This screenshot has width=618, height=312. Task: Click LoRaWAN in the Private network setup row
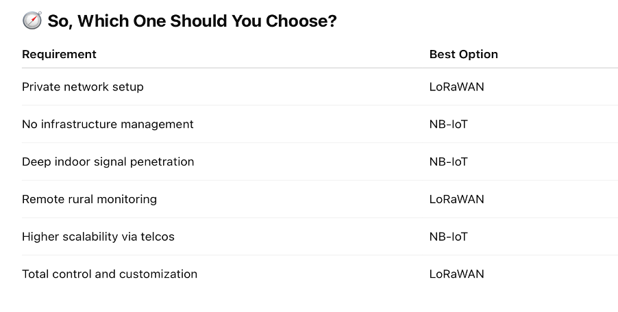(456, 87)
